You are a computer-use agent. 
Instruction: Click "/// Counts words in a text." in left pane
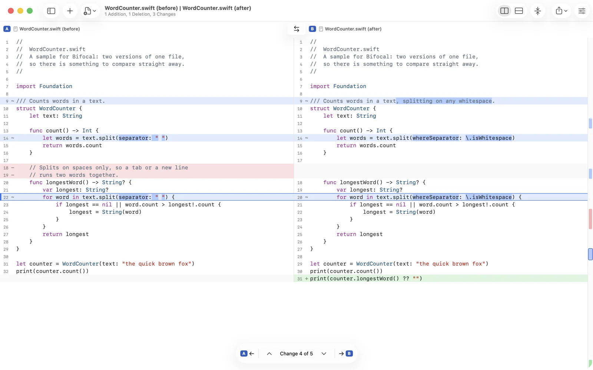point(147,101)
